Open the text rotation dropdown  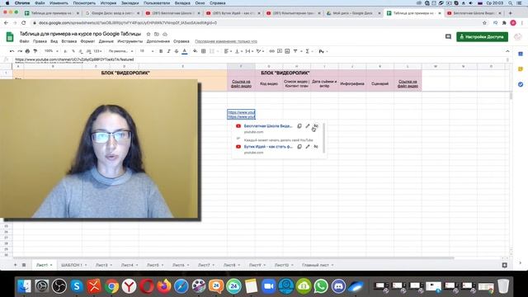(x=260, y=51)
